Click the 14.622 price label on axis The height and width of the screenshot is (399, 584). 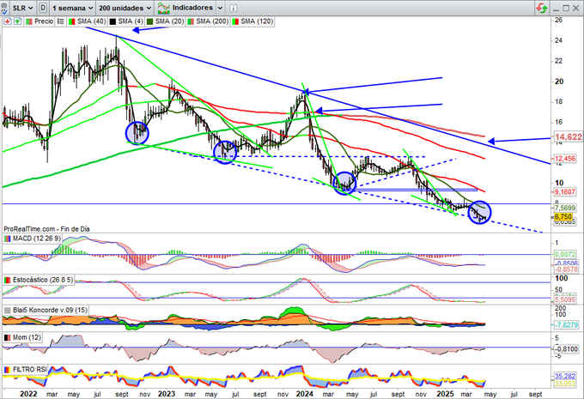pos(569,137)
